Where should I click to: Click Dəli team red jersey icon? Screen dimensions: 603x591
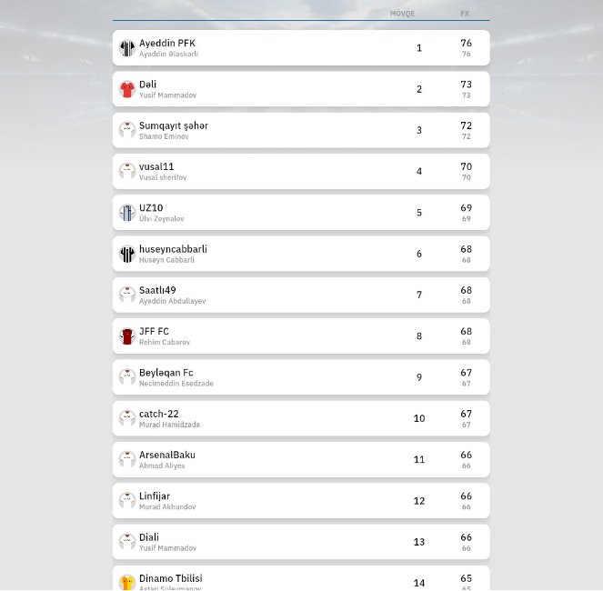tap(127, 89)
